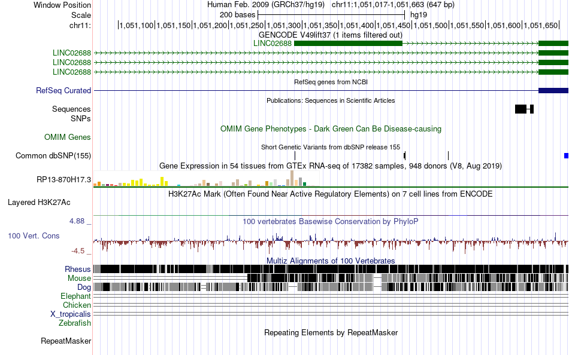Click Chicken alignment label
The image size is (569, 355).
(x=77, y=305)
